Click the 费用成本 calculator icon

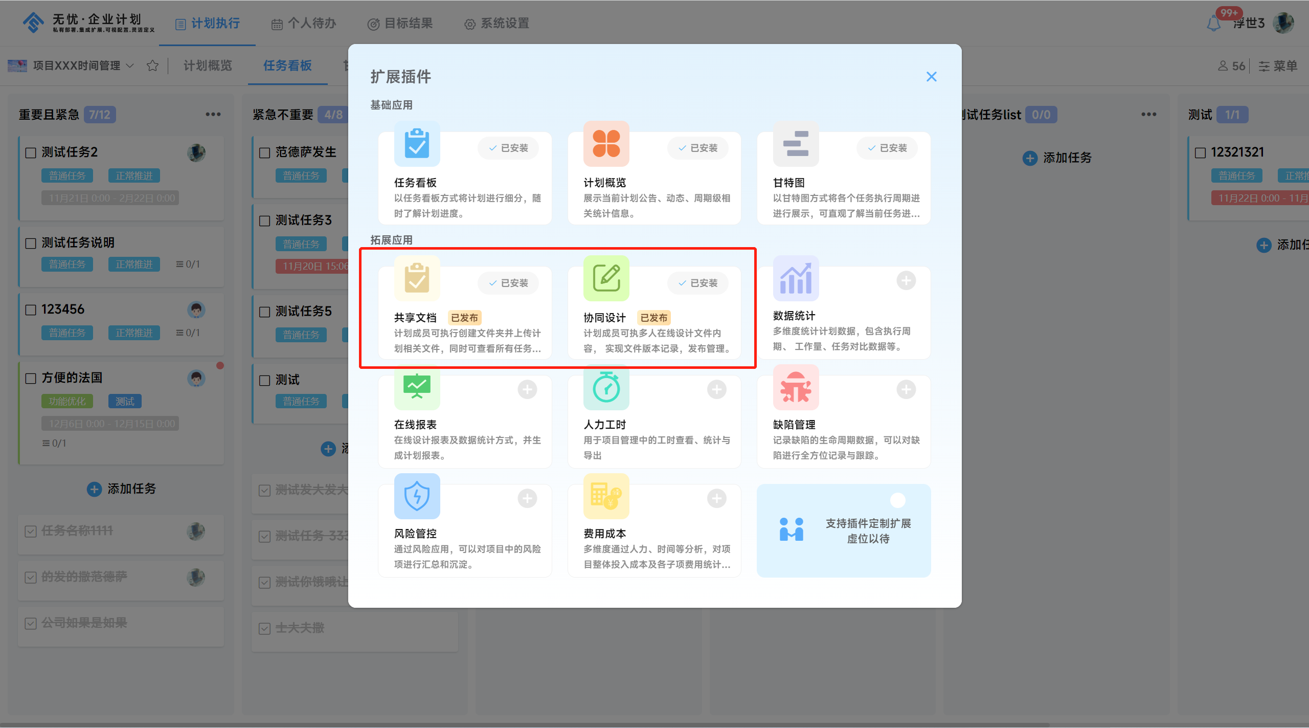pos(606,496)
